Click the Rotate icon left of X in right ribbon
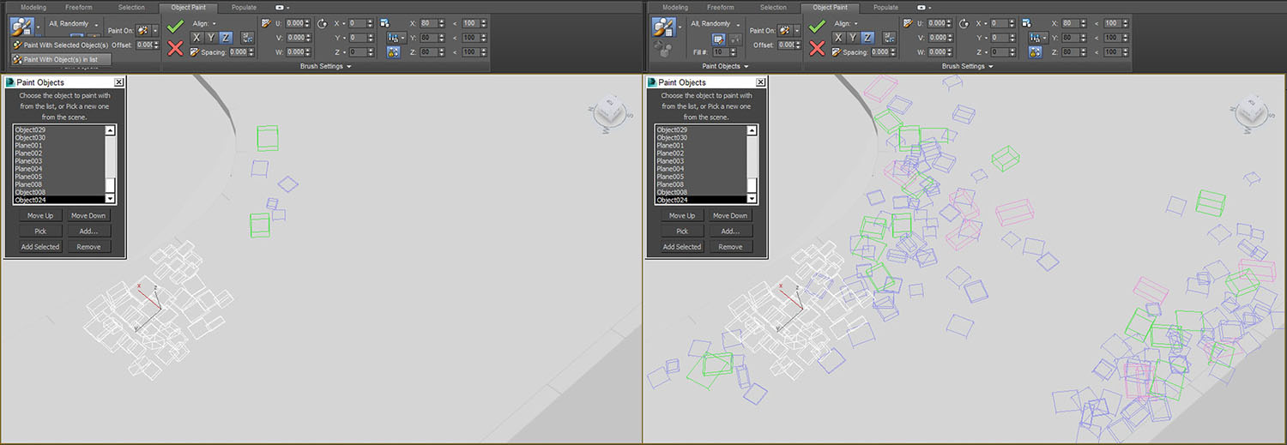This screenshot has height=445, width=1287. coord(963,24)
